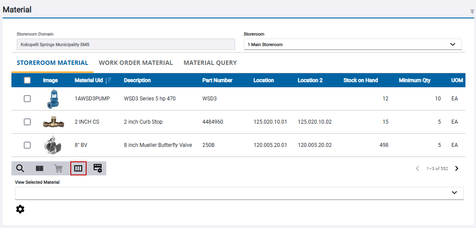
Task: Collapse the Material panel arrow icon
Action: pos(472,12)
